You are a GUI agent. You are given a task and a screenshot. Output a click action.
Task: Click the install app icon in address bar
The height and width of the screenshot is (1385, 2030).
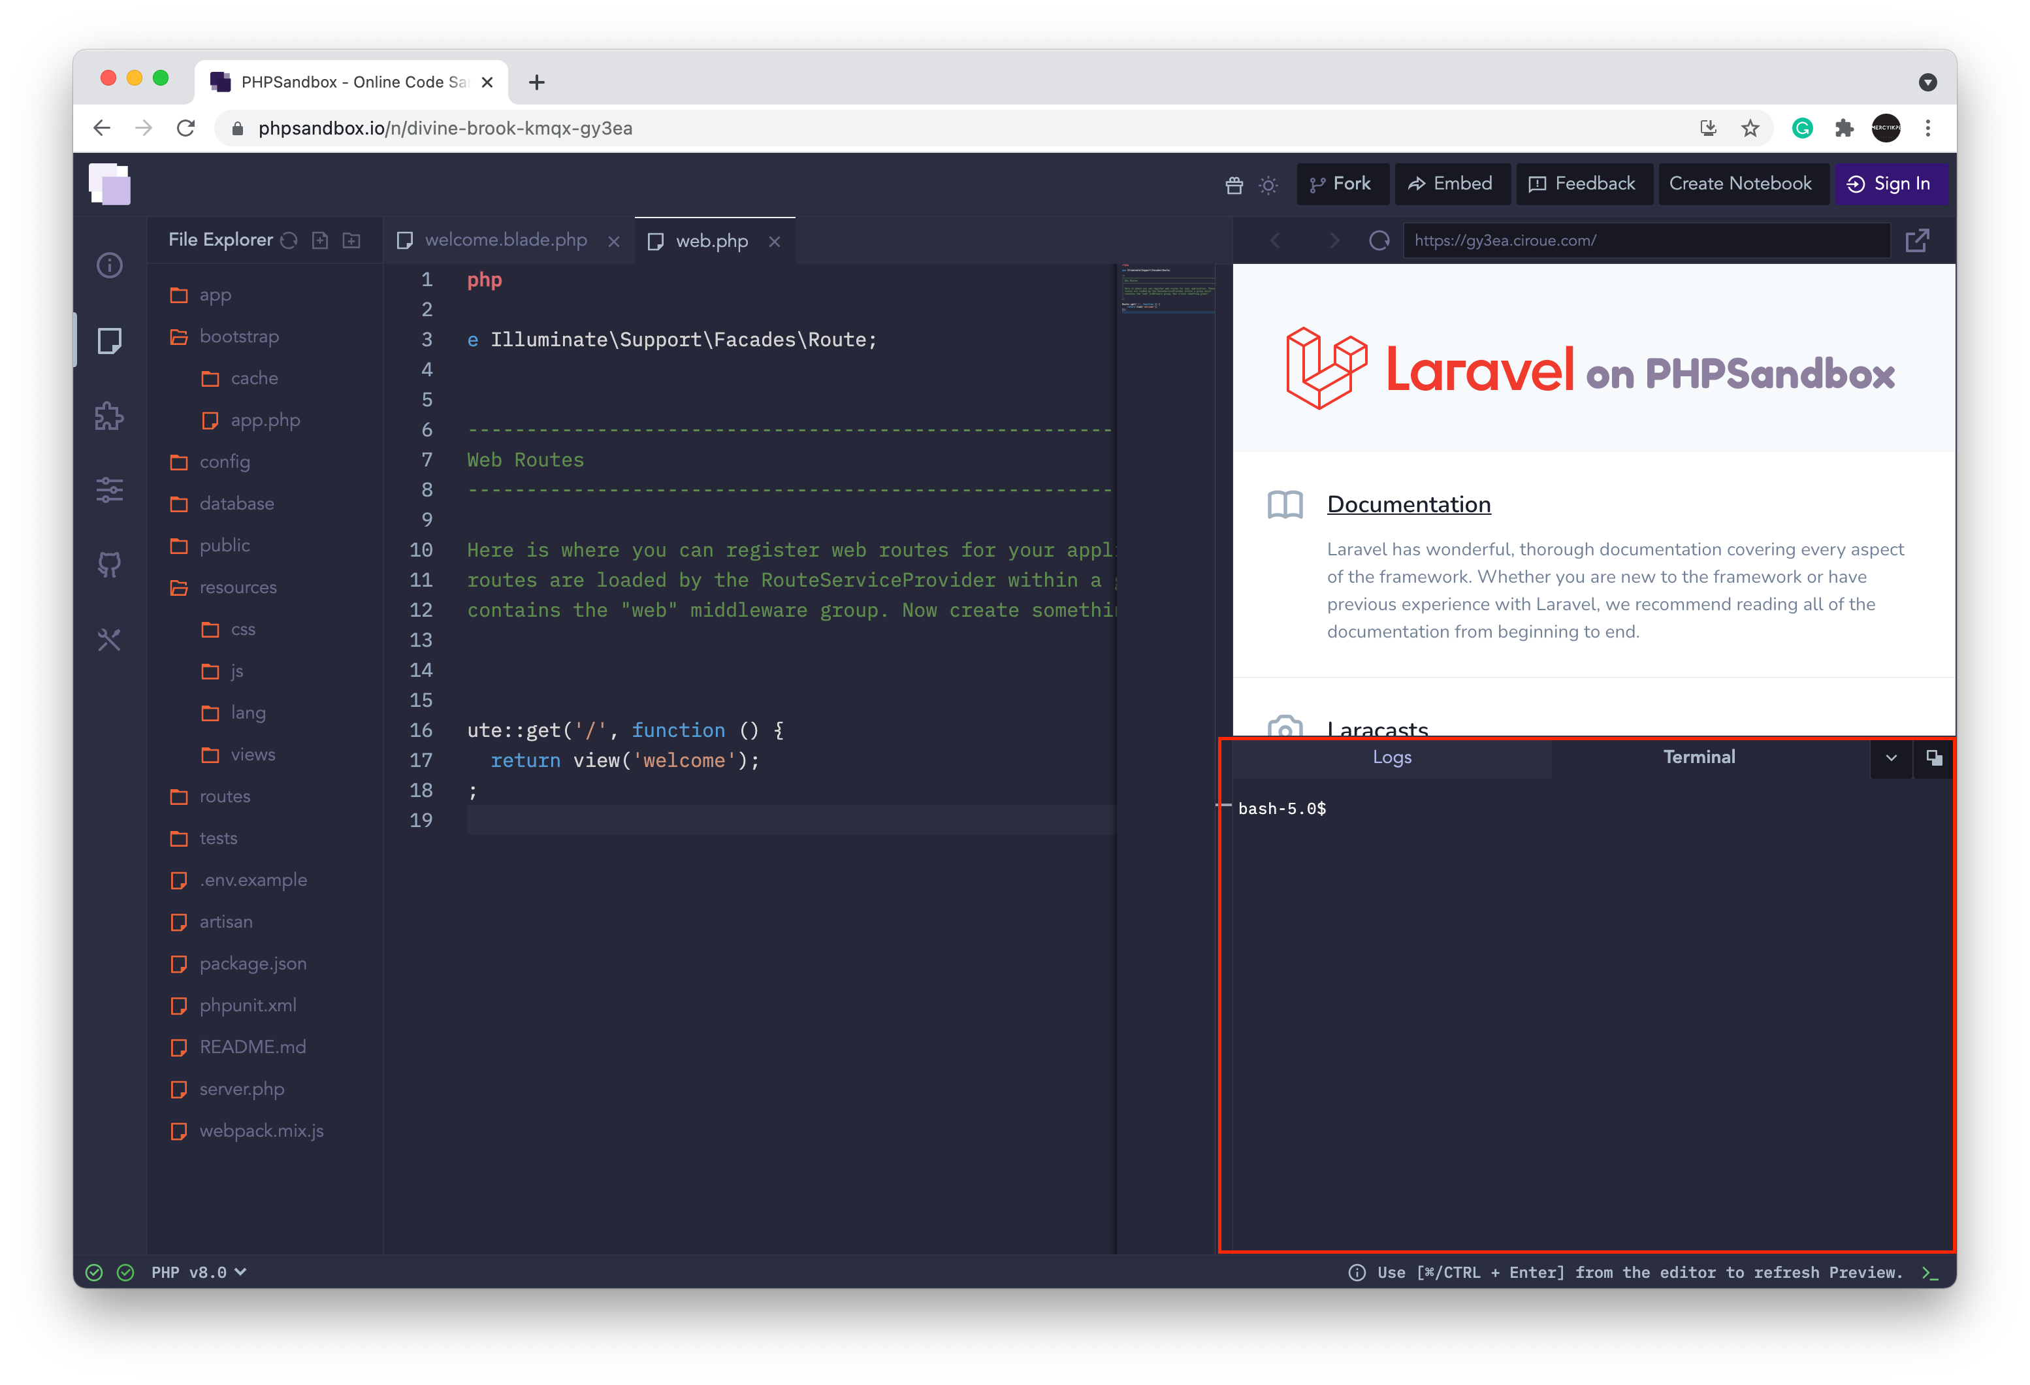click(1708, 129)
